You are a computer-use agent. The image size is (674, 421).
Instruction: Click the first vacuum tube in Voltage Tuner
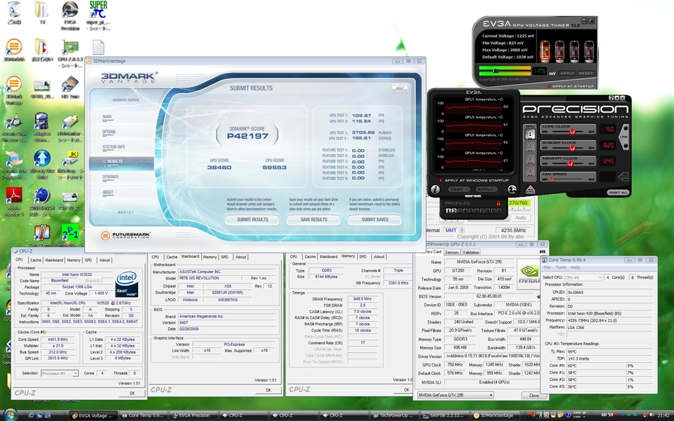point(545,50)
